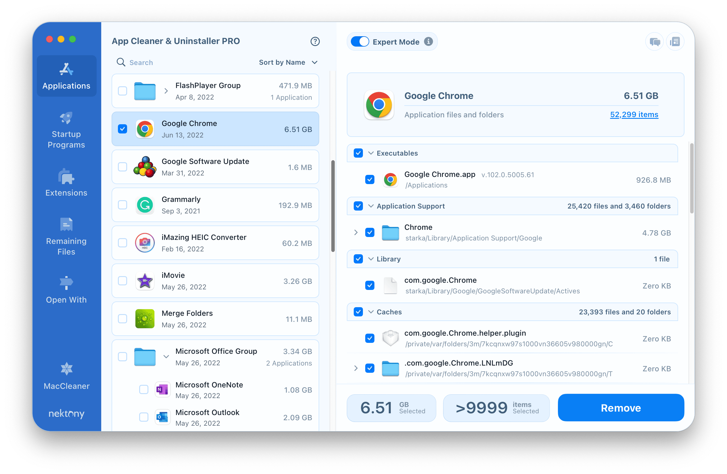This screenshot has width=727, height=474.
Task: Open Sort by Name dropdown
Action: tap(287, 63)
